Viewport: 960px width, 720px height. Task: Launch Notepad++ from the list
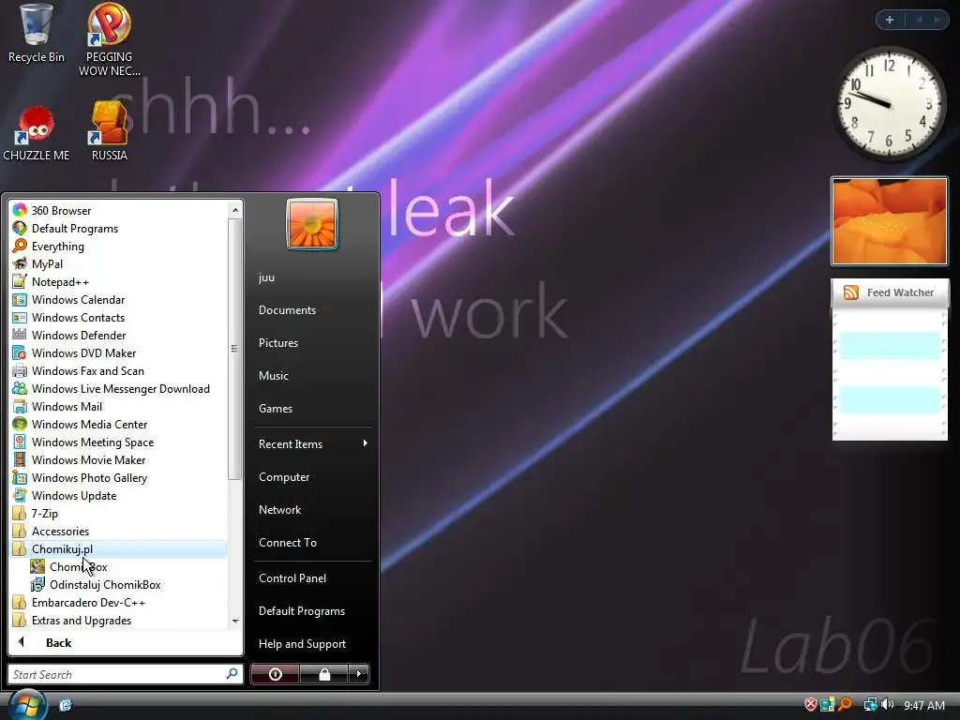click(x=119, y=281)
